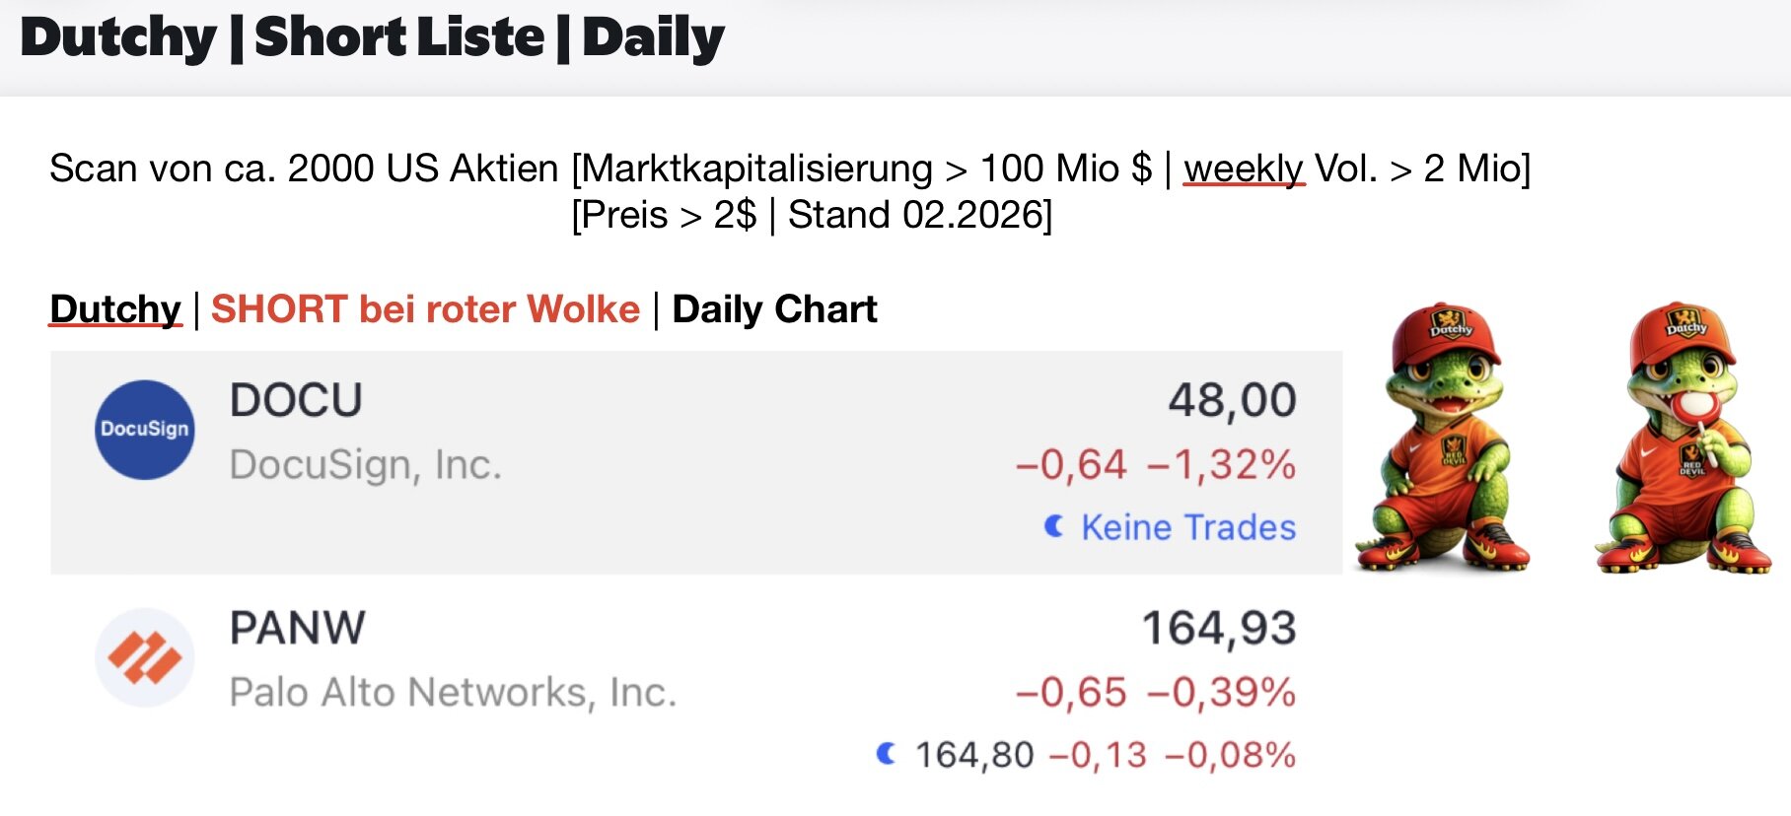
Task: Click the moon icon beside Keine Trades
Action: tap(1054, 527)
